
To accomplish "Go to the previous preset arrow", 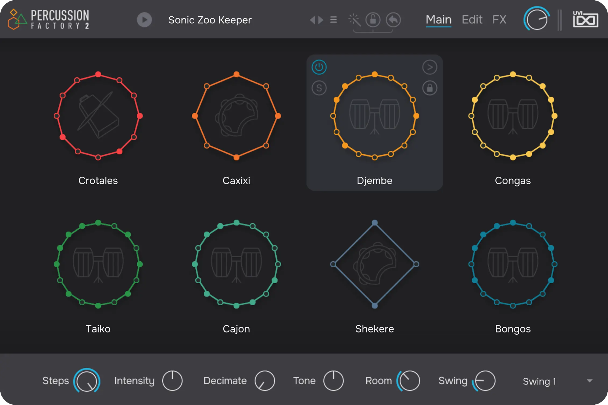I will pos(312,20).
